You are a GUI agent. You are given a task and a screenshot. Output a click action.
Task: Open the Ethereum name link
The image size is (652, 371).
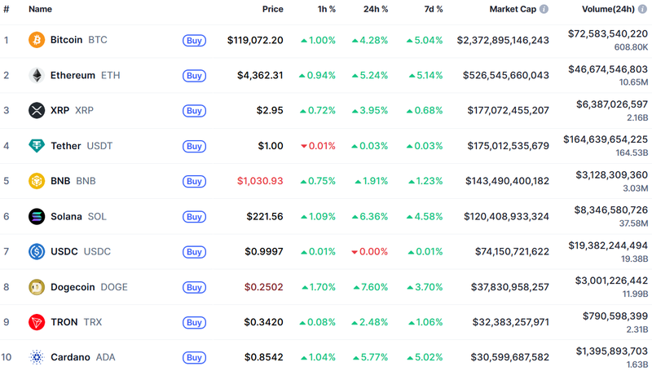click(73, 75)
